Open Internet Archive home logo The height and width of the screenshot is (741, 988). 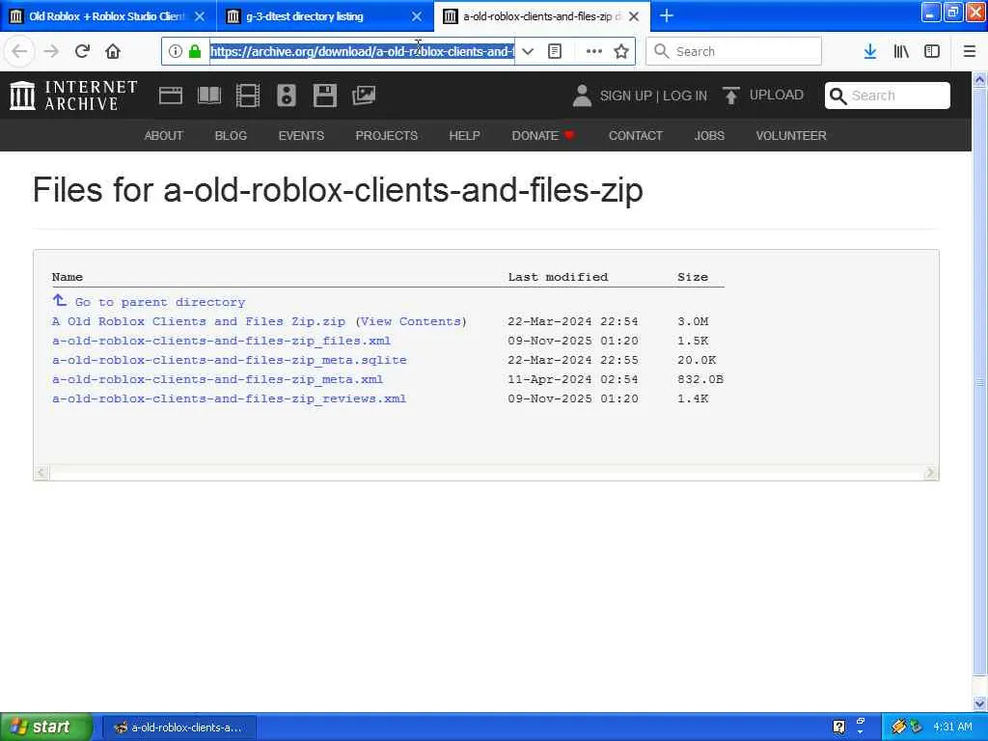(73, 96)
